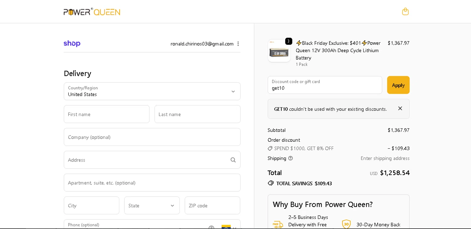Click the free delivery truck icon
Screen dimensions: 471x229
pyautogui.click(x=278, y=224)
